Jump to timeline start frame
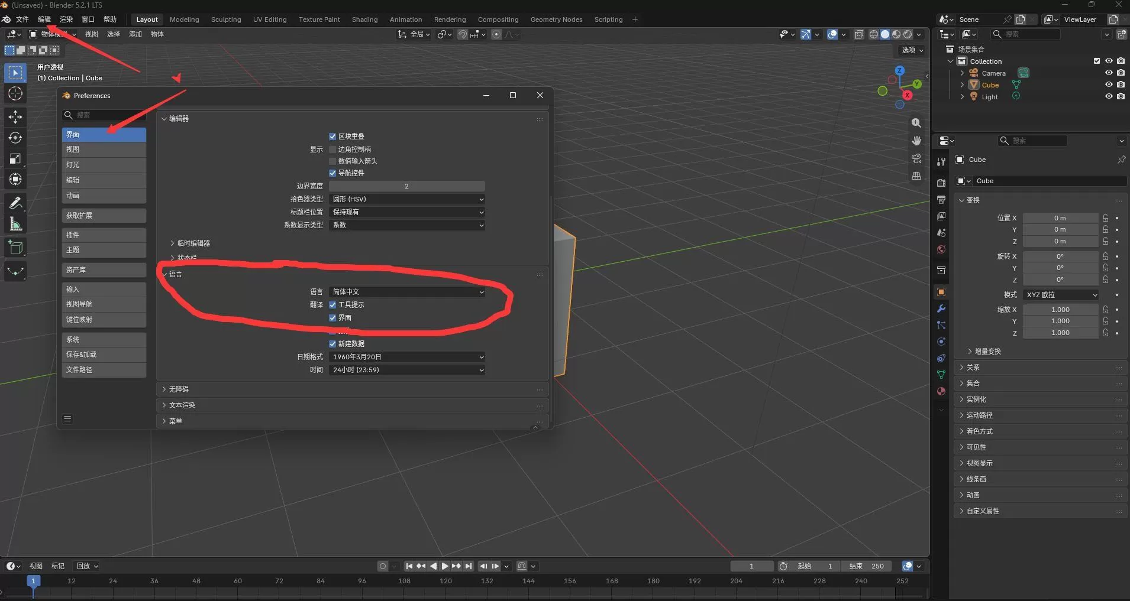 409,566
